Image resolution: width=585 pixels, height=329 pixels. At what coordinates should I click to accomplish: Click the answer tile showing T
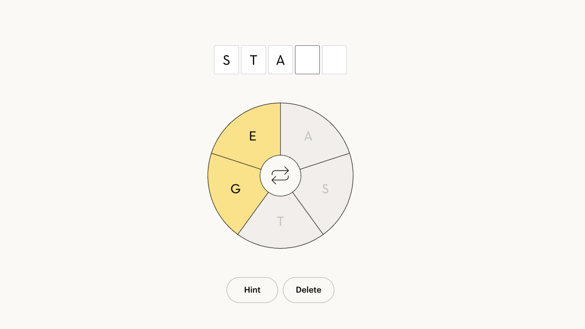(x=253, y=59)
